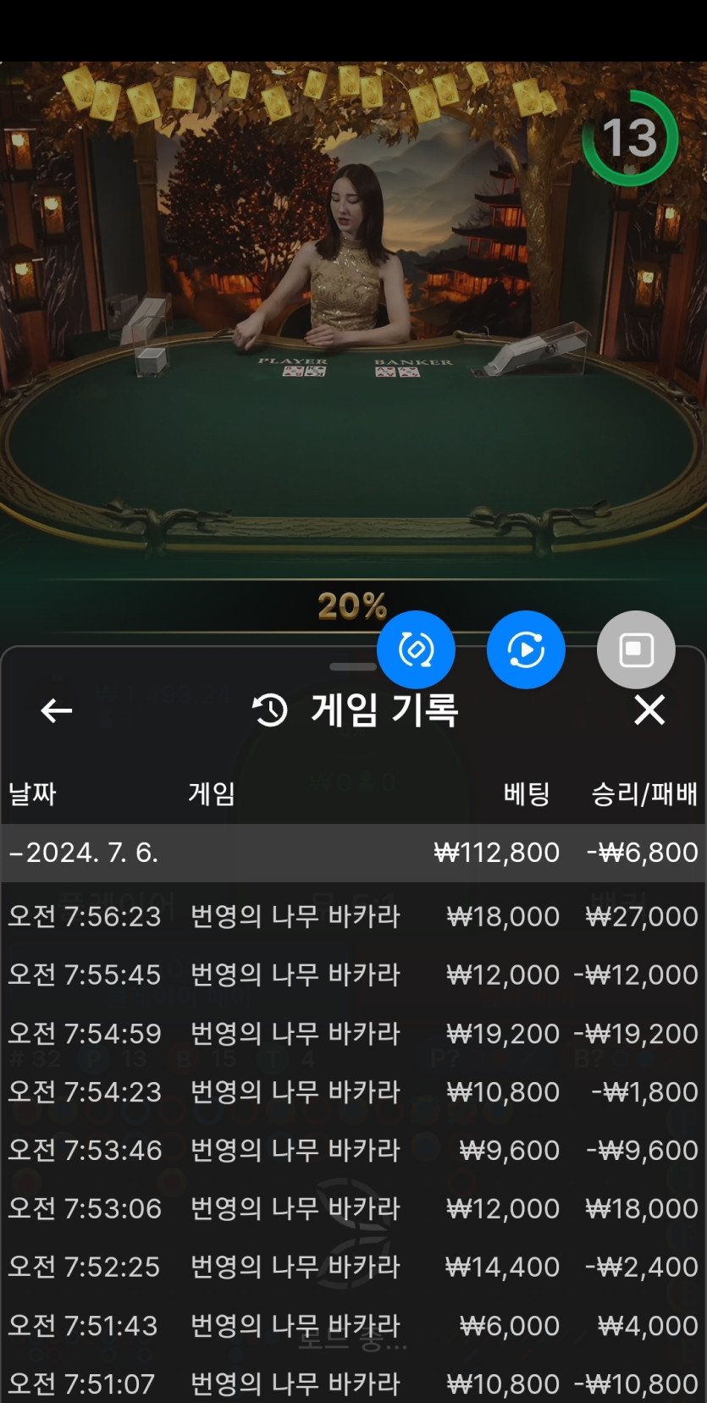Screen dimensions: 707x1403
Task: View the 오전 7:53:06 bet details
Action: click(x=353, y=1208)
